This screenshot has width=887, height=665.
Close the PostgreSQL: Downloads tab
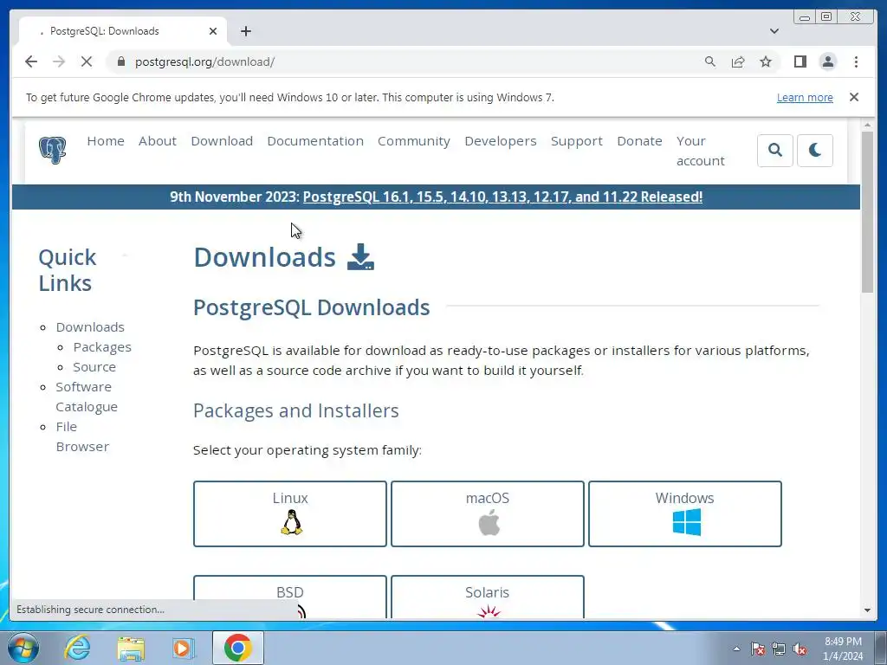tap(213, 31)
